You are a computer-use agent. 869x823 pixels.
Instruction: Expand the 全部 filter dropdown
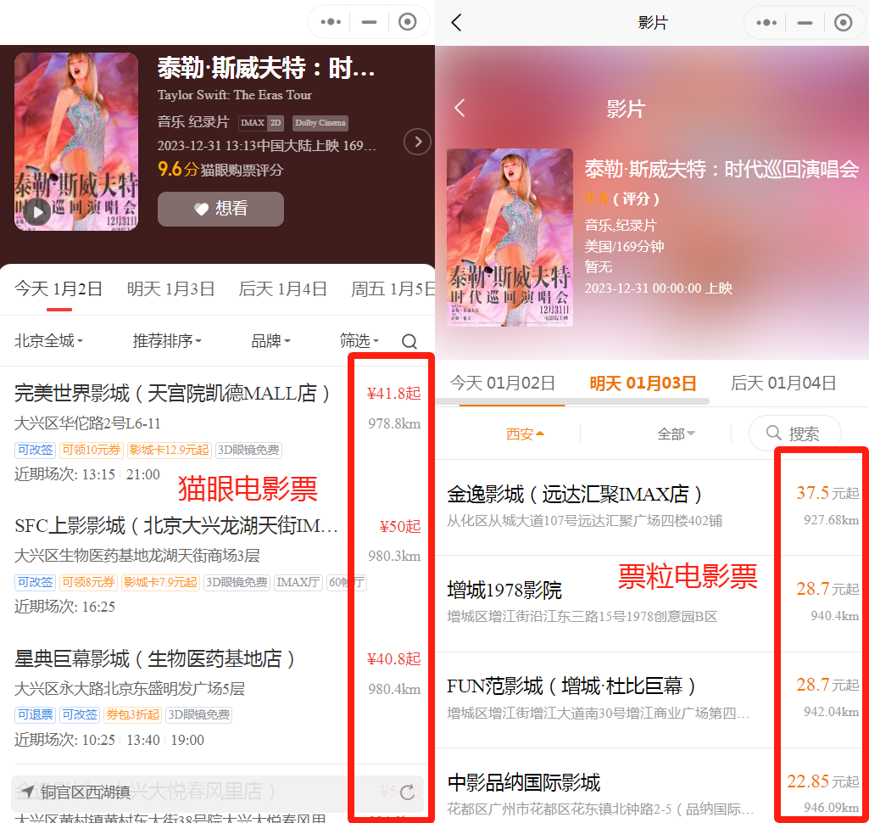pyautogui.click(x=676, y=434)
